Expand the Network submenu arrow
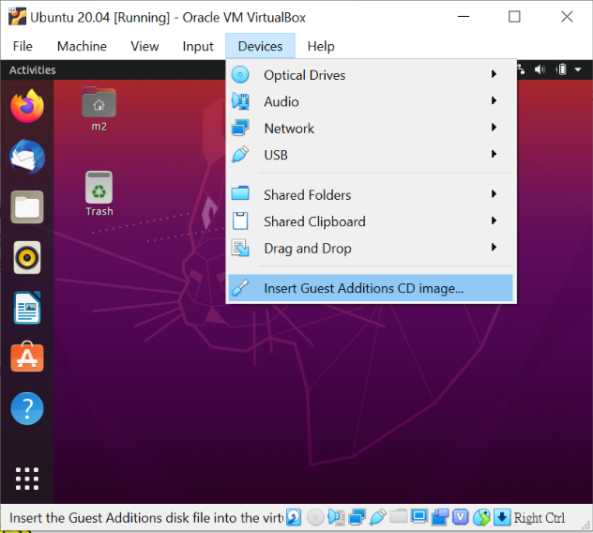The width and height of the screenshot is (593, 533). click(494, 128)
